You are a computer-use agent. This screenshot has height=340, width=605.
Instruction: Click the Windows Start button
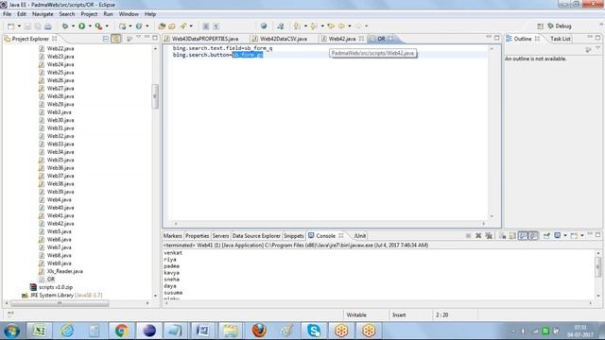click(11, 331)
